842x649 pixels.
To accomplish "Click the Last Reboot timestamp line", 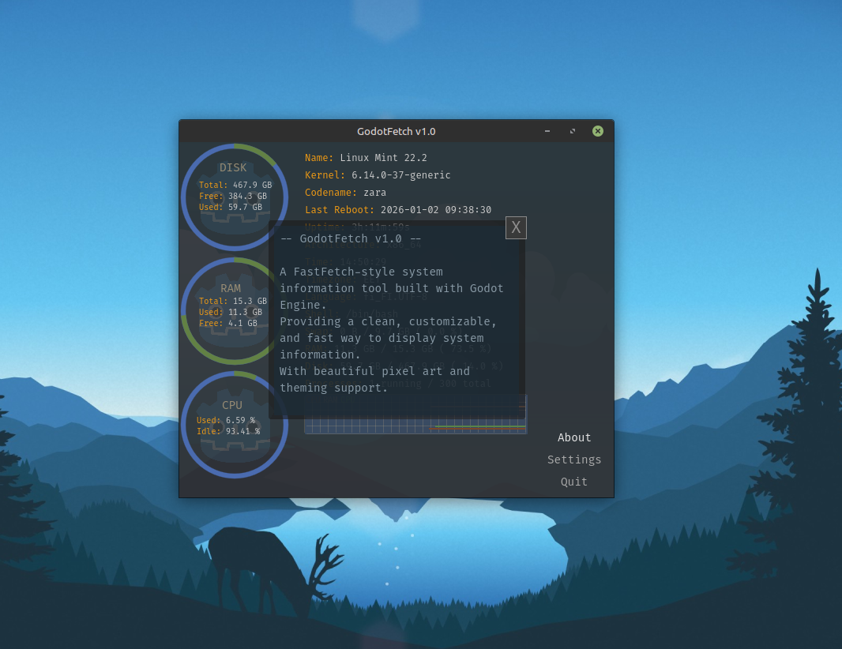I will pos(398,210).
